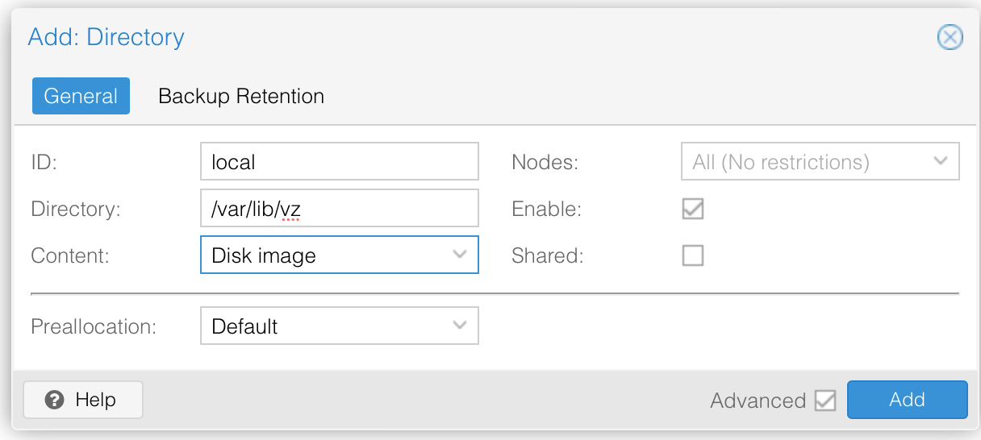Focus the ID text field containing local
Image resolution: width=981 pixels, height=440 pixels.
coord(340,161)
